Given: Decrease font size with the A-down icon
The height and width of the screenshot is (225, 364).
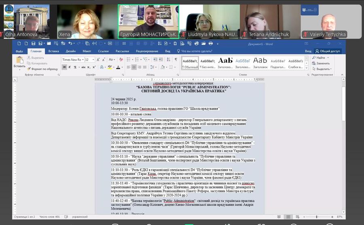Looking at the screenshot, I should click(104, 60).
